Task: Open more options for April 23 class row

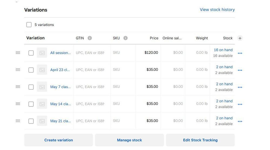Action: pyautogui.click(x=240, y=70)
